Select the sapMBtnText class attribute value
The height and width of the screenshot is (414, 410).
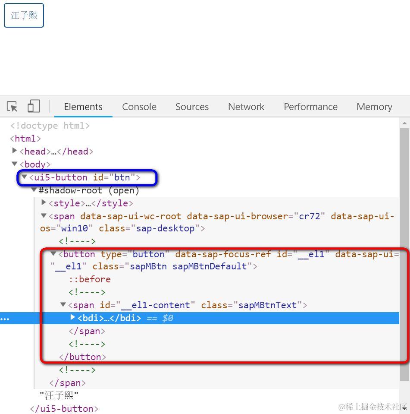267,305
